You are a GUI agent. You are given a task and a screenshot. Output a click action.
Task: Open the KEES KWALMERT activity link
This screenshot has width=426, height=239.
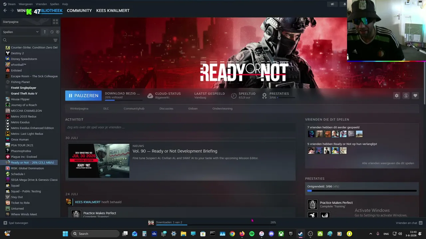88,202
